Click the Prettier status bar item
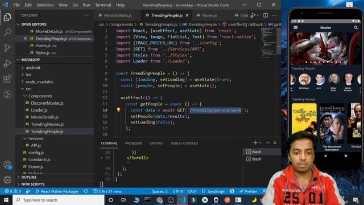364x205 pixels. (248, 191)
